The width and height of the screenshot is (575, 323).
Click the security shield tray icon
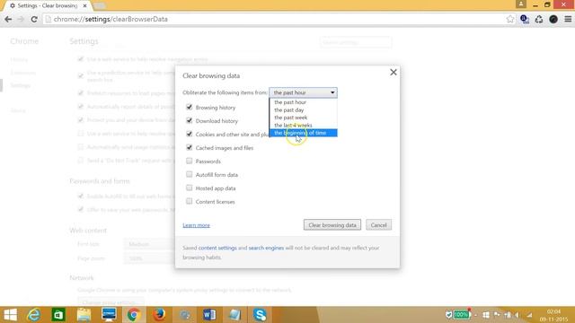coord(449,315)
